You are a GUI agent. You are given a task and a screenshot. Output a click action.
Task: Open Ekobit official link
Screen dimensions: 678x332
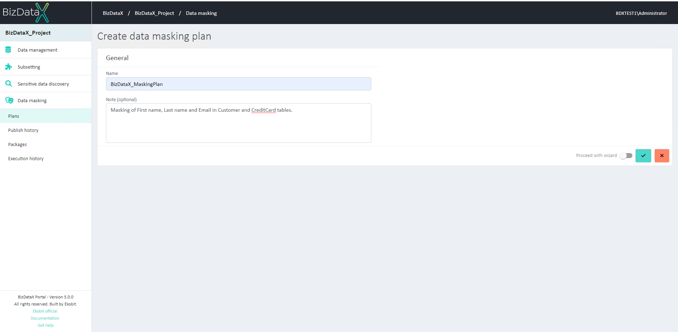tap(45, 311)
